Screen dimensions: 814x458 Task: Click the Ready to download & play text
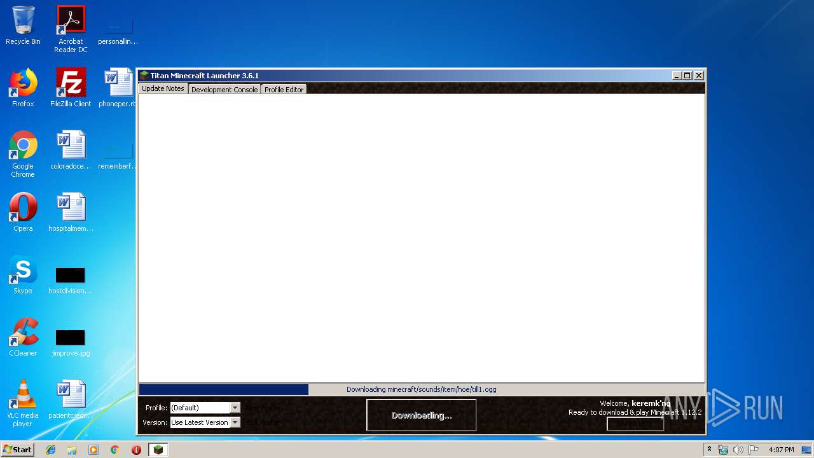[x=635, y=412]
